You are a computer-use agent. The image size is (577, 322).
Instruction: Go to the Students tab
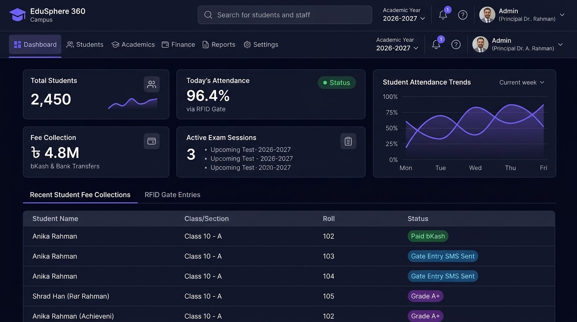coord(85,44)
